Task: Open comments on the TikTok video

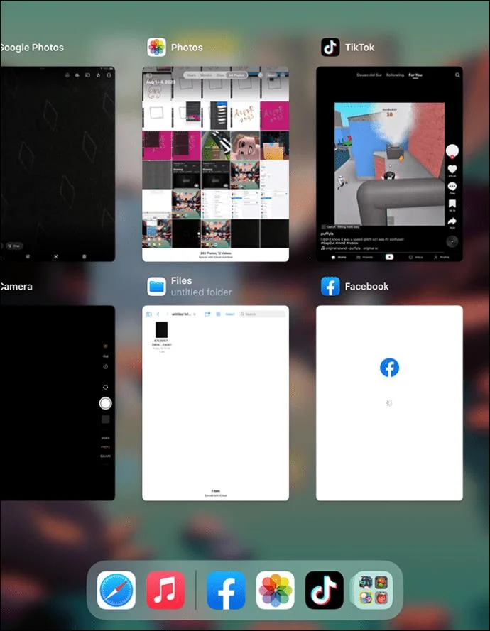Action: tap(452, 187)
